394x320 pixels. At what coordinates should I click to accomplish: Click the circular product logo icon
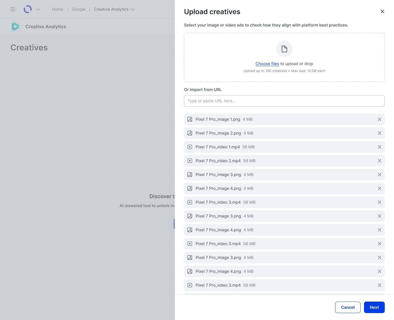pos(28,9)
